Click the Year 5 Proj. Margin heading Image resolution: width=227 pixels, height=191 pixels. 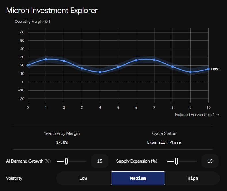(62, 133)
